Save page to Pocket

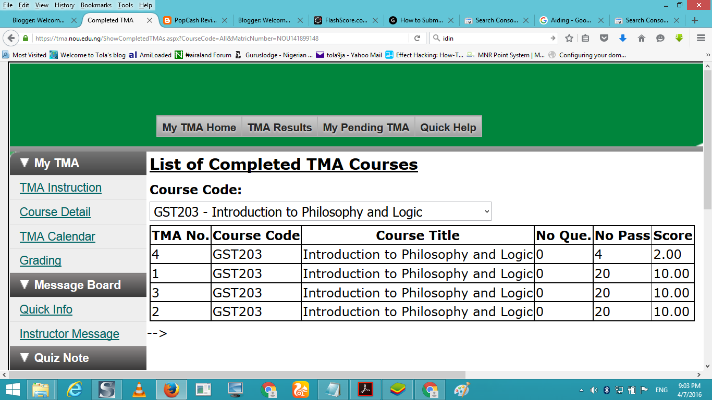click(604, 38)
